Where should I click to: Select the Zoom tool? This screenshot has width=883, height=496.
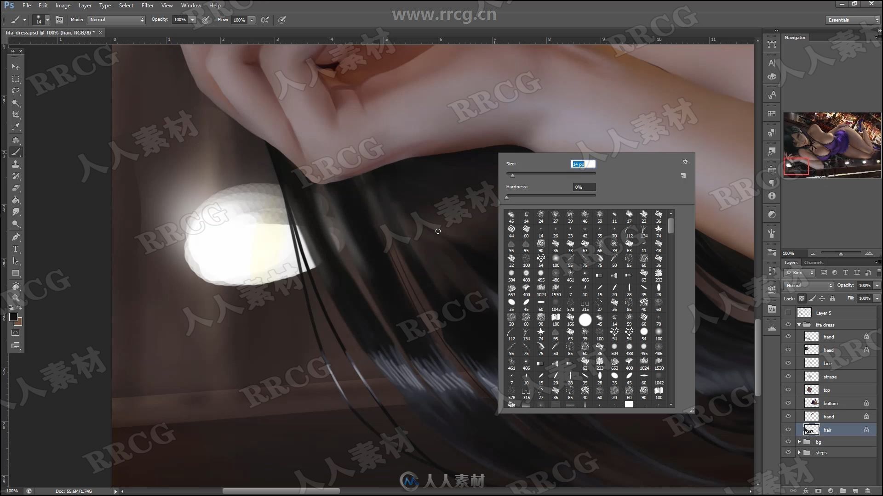(16, 298)
